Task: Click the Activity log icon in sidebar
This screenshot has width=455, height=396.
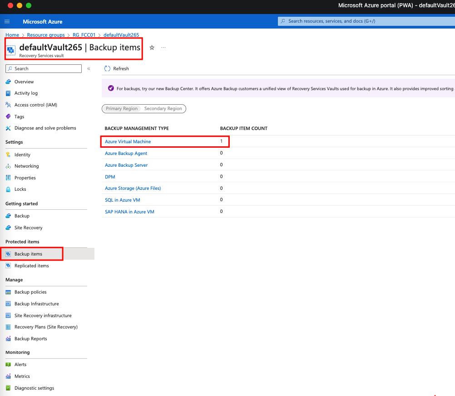Action: (8, 93)
